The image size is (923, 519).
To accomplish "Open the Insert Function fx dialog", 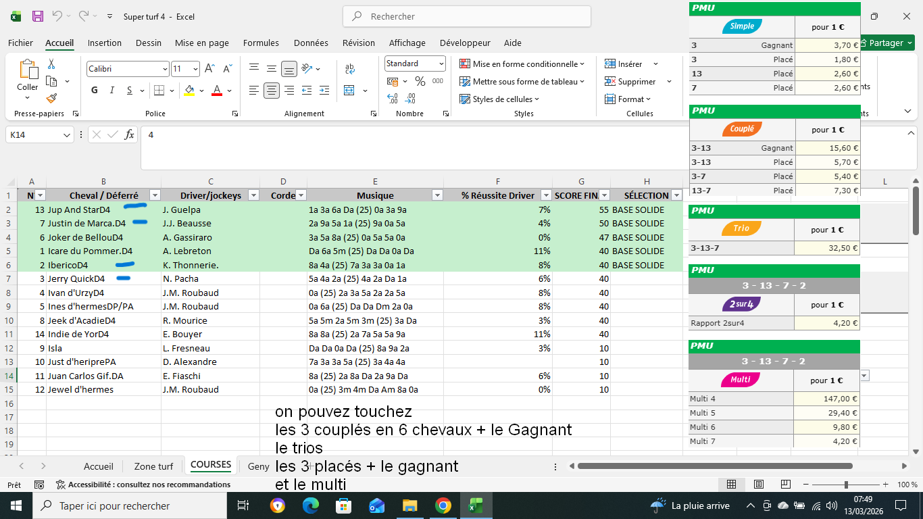I will (x=130, y=135).
